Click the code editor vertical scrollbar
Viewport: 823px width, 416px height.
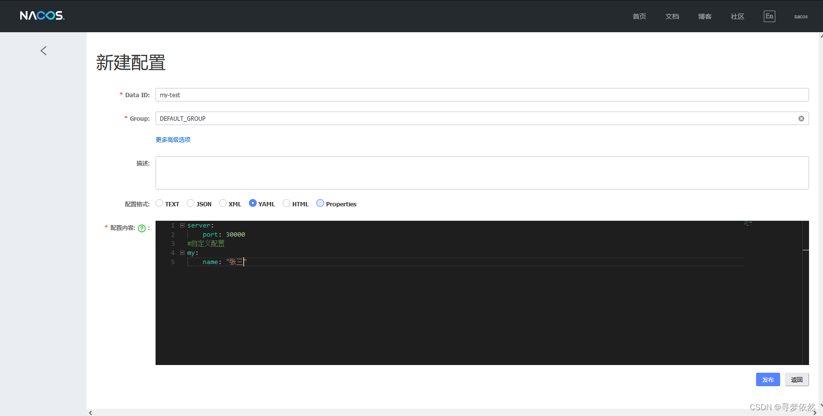click(806, 292)
